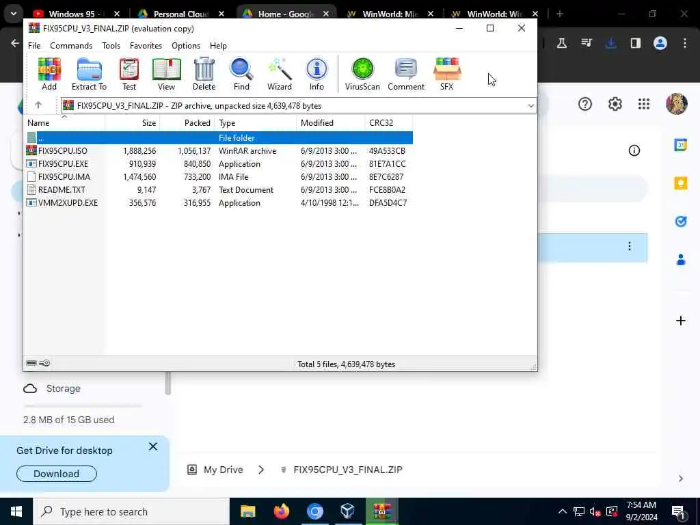The height and width of the screenshot is (525, 700).
Task: Open File menu in WinRAR
Action: coord(34,46)
